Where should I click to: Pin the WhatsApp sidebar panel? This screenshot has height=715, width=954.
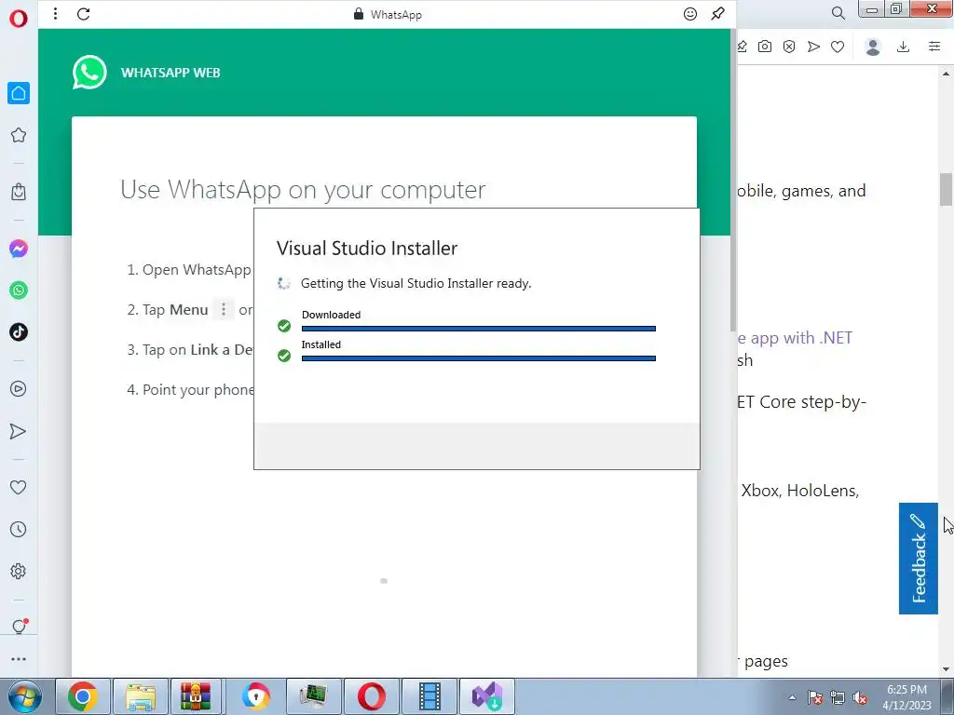[718, 14]
